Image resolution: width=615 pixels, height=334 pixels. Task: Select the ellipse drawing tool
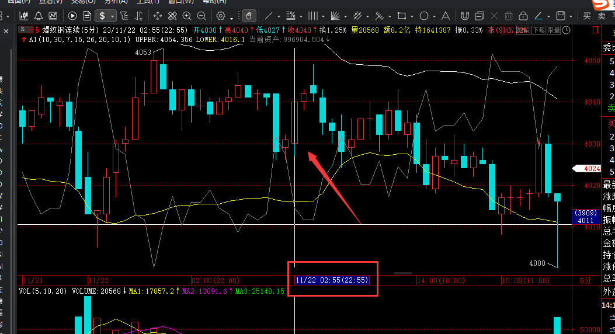click(x=424, y=16)
